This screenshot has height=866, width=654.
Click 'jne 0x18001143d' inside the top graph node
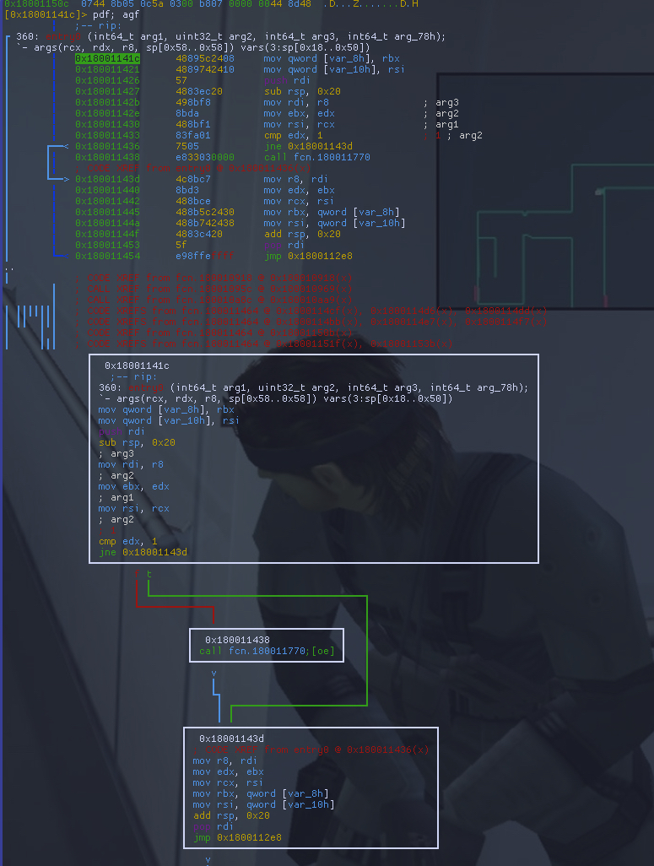click(x=143, y=552)
